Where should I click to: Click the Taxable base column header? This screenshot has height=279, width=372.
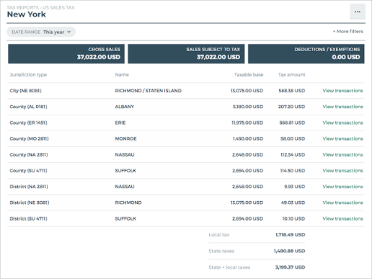[249, 75]
